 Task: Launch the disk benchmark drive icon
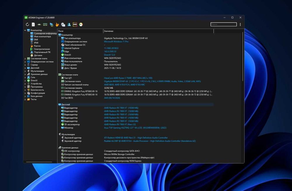pyautogui.click(x=39, y=24)
